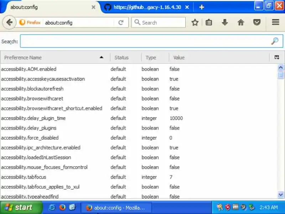Click the scrollbar up arrow
This screenshot has width=285, height=214.
(x=281, y=68)
